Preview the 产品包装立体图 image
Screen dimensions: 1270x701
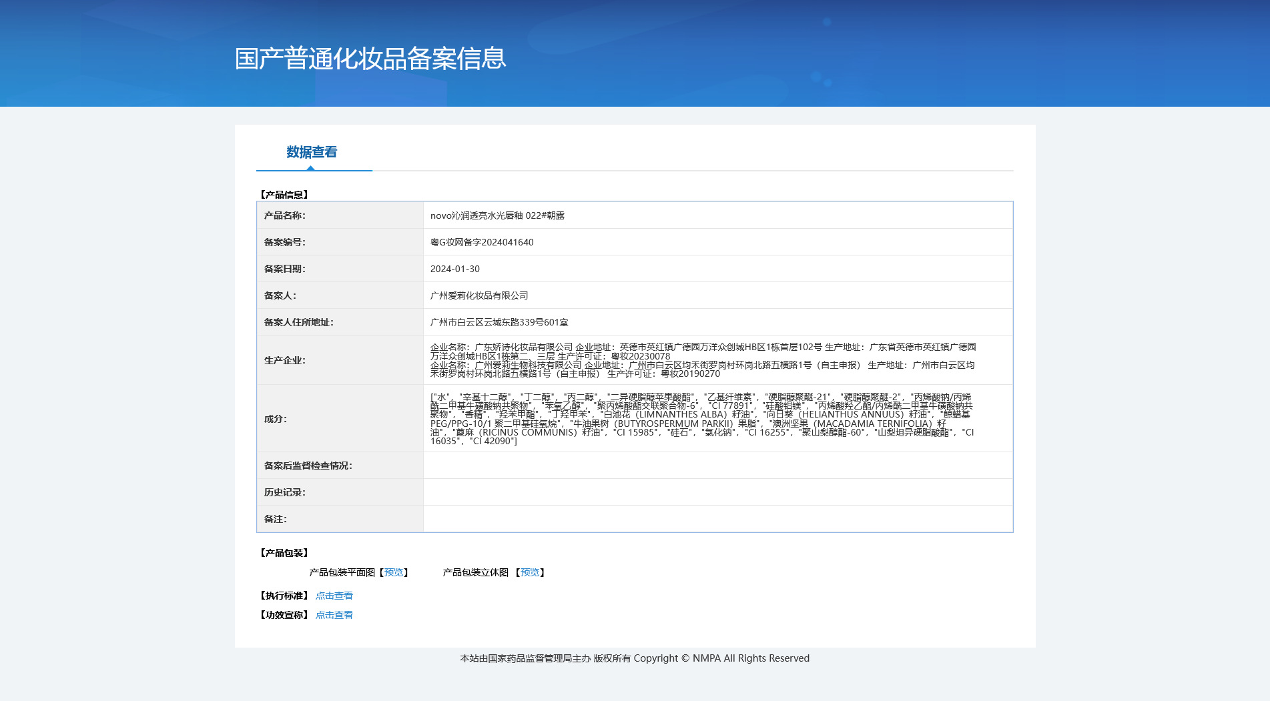pos(530,572)
